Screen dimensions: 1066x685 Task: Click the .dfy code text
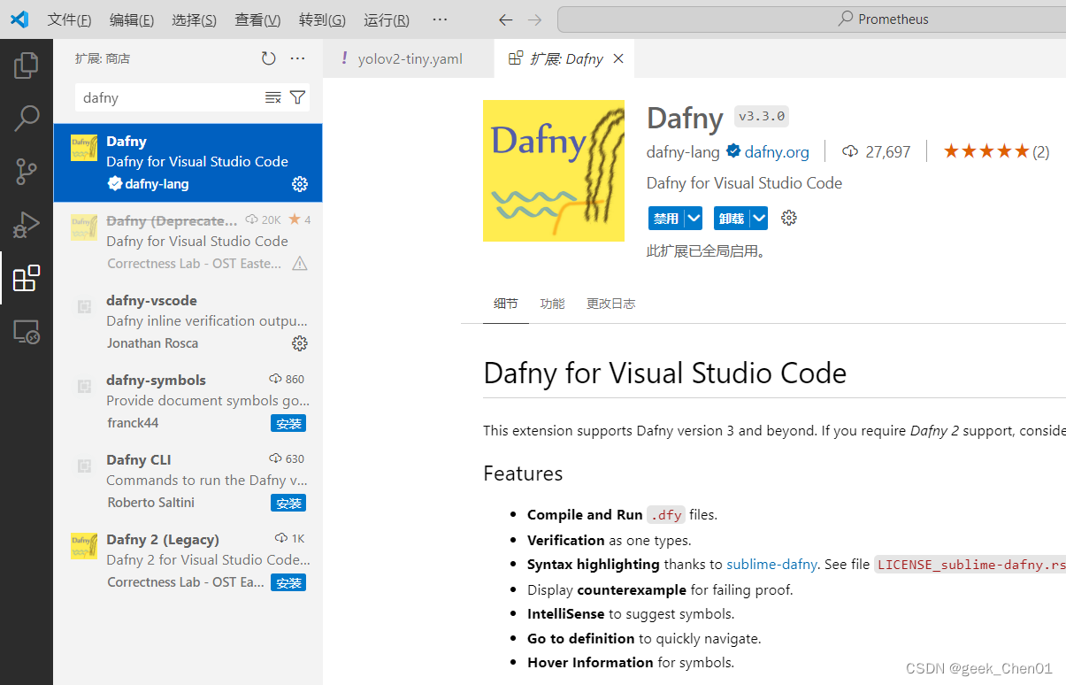click(x=665, y=514)
